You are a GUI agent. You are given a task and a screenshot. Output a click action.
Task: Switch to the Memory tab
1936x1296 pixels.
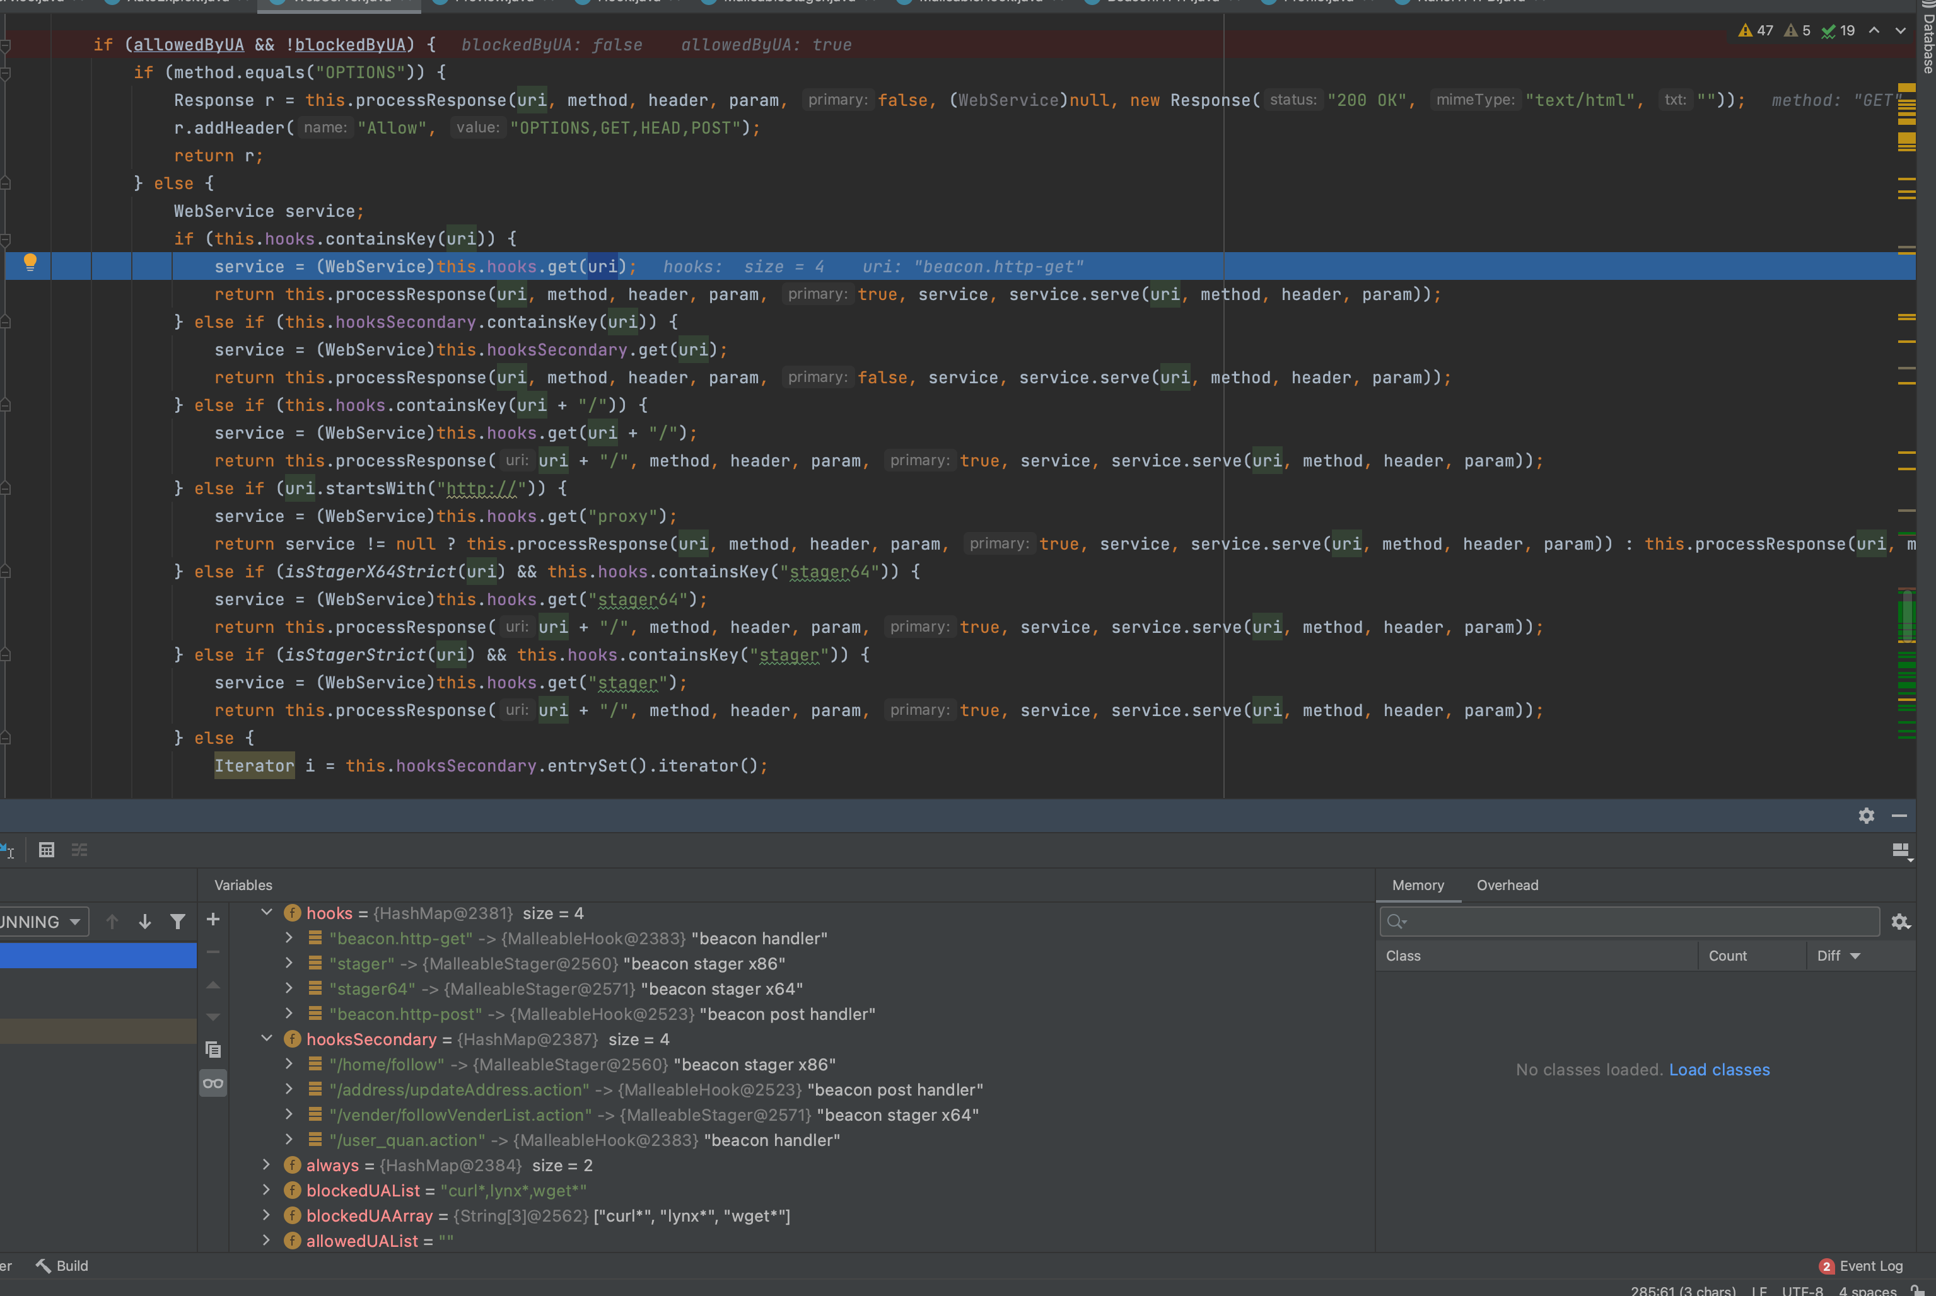point(1418,885)
